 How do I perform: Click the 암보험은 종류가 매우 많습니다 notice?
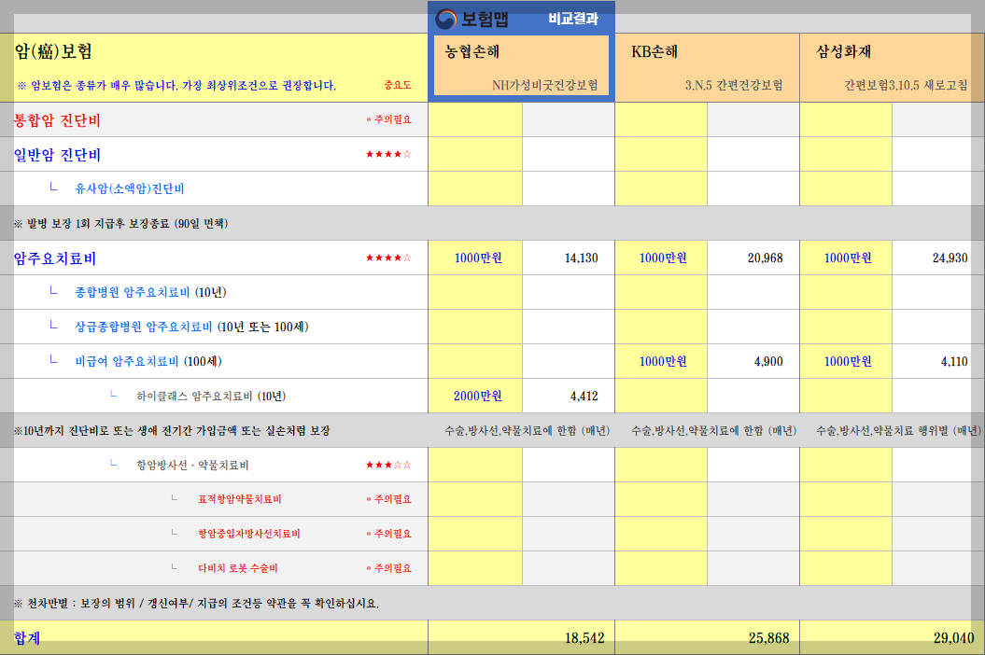click(176, 86)
